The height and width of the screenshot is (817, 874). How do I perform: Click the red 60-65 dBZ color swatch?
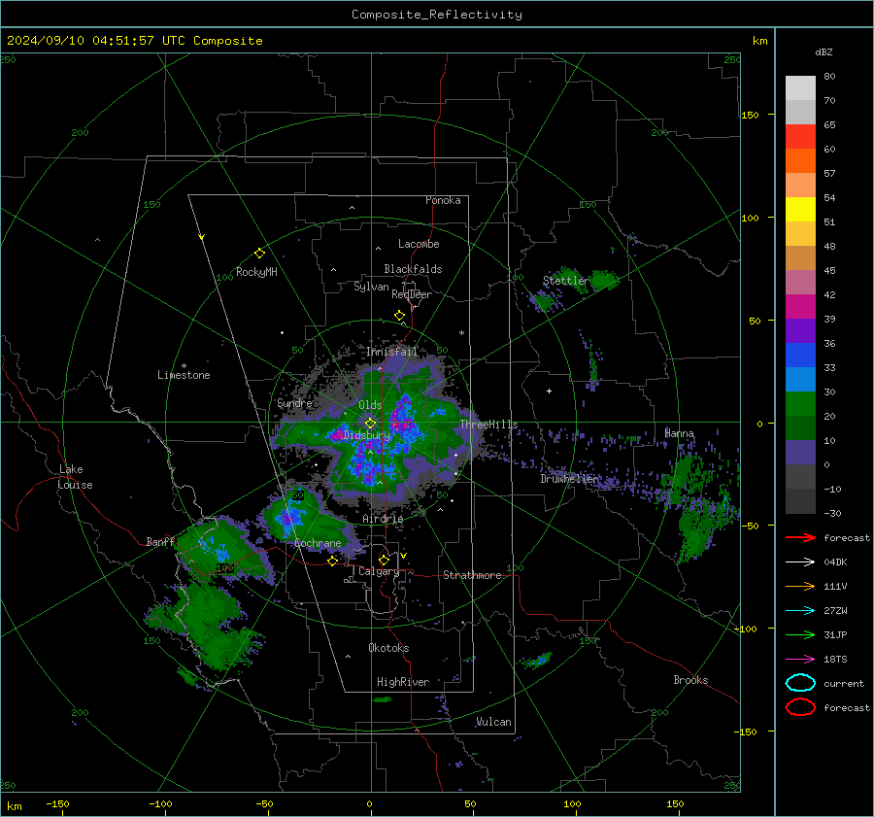coord(800,136)
